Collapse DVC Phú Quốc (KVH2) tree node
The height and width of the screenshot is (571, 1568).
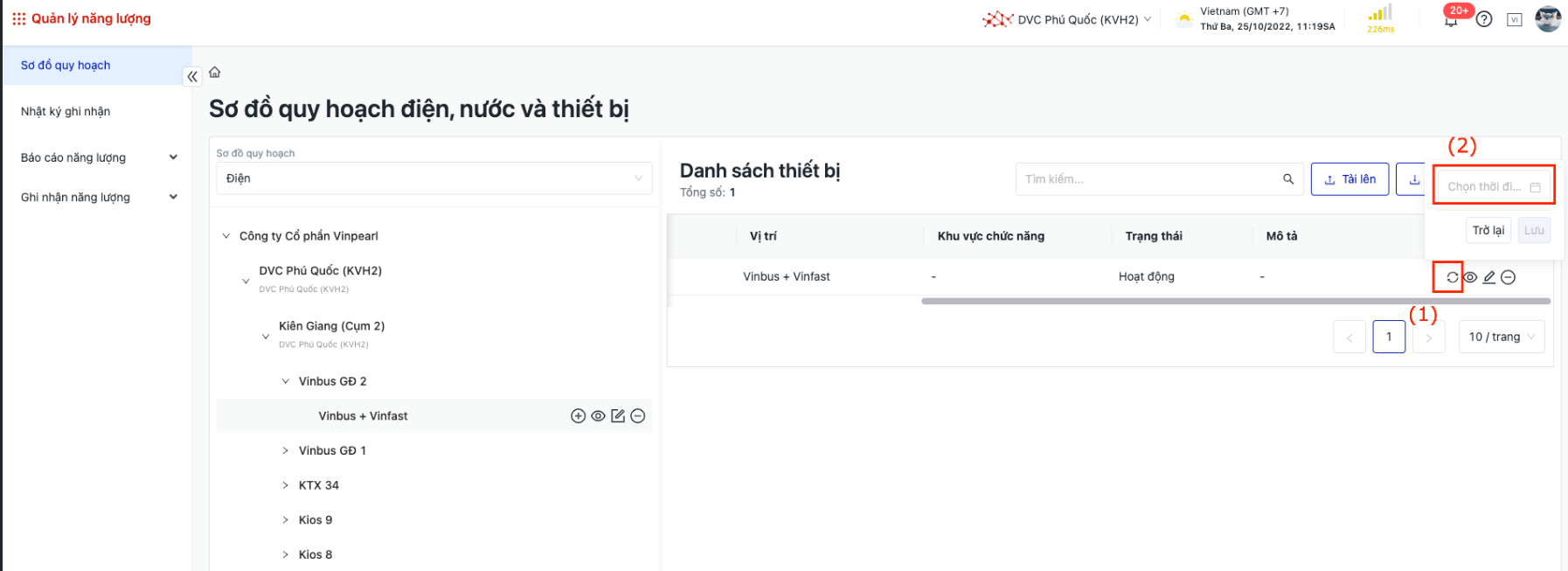(246, 282)
